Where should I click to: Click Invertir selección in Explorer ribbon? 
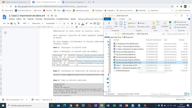180,27
